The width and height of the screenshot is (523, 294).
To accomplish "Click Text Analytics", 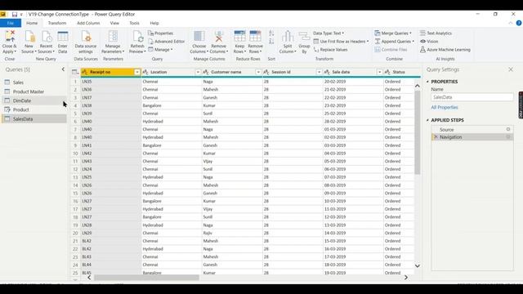I will pyautogui.click(x=436, y=33).
